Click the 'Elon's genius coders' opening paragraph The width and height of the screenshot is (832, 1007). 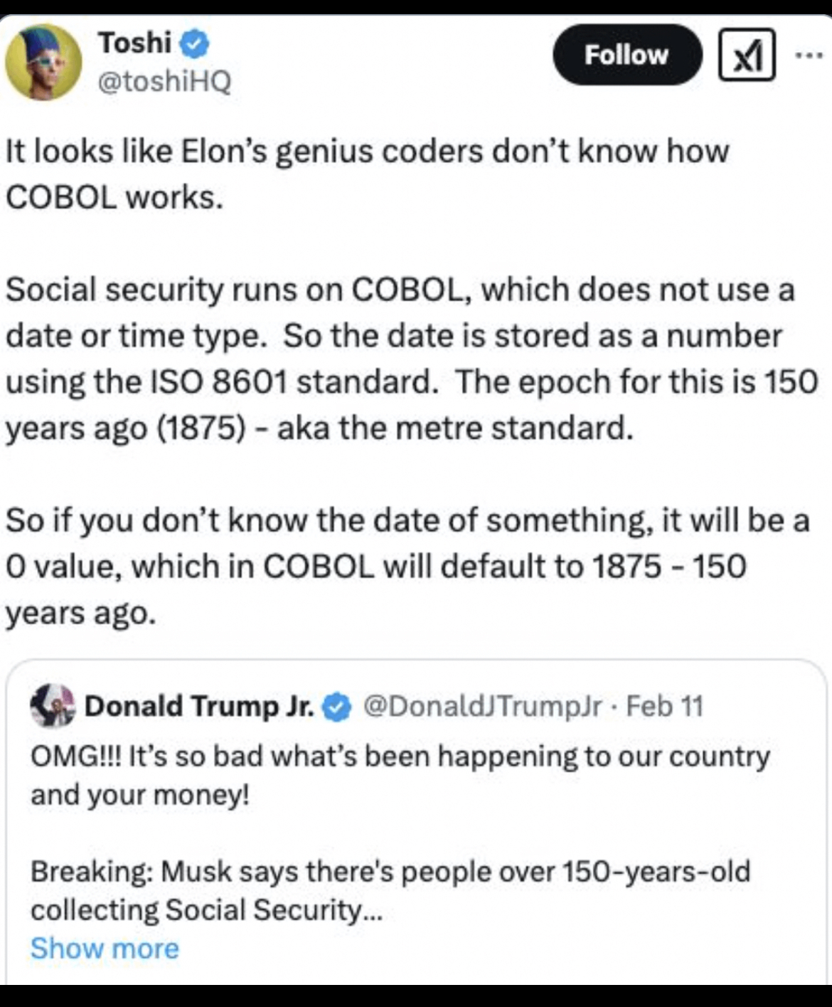pyautogui.click(x=368, y=174)
